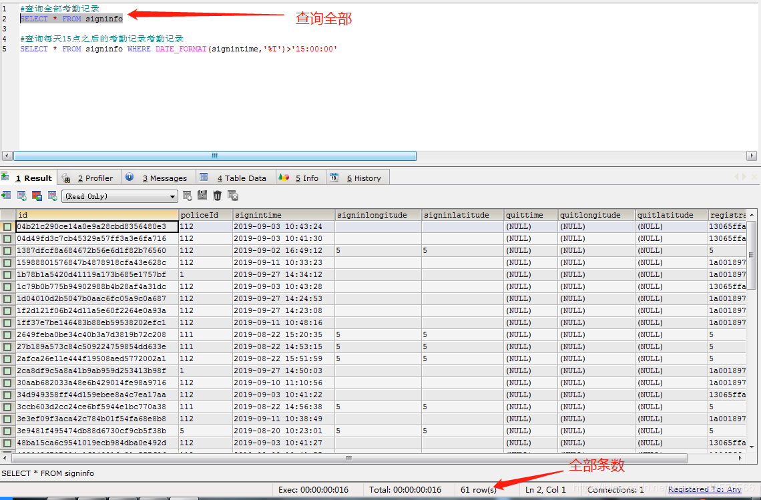Click signintime cell 2019-08-22 15:20:35

[284, 335]
